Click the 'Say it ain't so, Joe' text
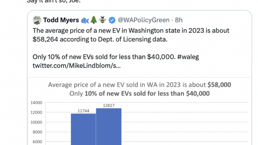This screenshot has height=145, width=258. tap(54, 1)
